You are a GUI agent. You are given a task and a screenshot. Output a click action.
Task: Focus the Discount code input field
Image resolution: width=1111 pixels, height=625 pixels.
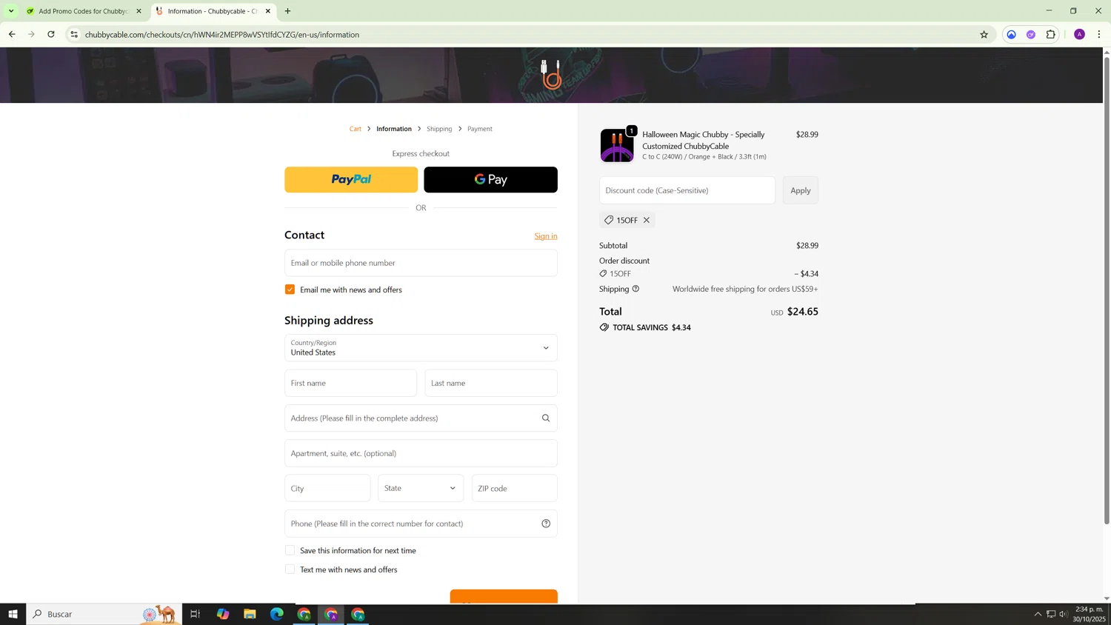[x=687, y=190]
